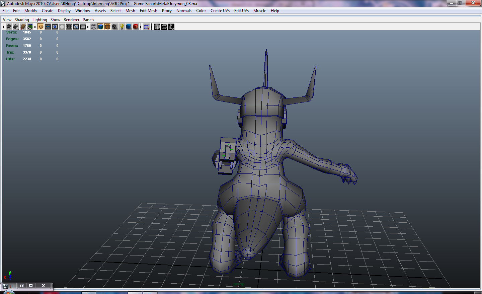This screenshot has width=482, height=294.
Task: Open the panel Show menu
Action: (55, 20)
